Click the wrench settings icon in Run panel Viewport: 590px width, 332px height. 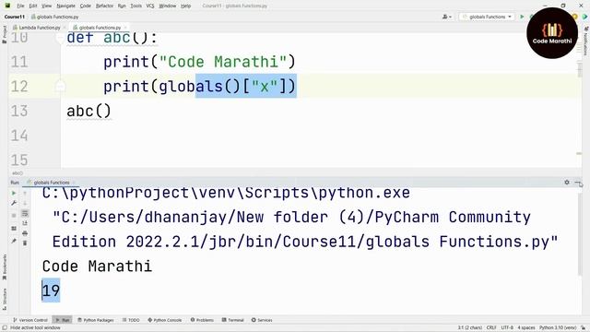pyautogui.click(x=14, y=203)
